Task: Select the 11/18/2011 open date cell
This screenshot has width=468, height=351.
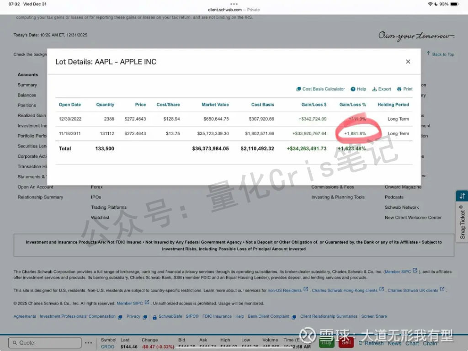Action: pos(70,133)
